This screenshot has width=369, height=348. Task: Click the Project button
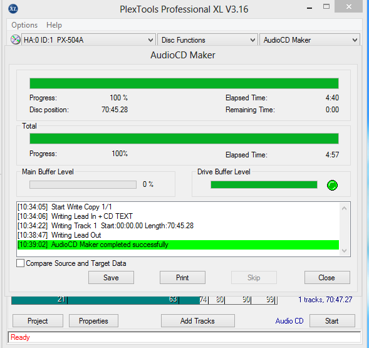(x=38, y=320)
